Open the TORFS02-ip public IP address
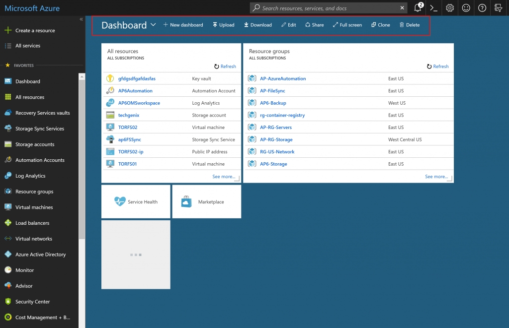The height and width of the screenshot is (328, 509). tap(131, 152)
